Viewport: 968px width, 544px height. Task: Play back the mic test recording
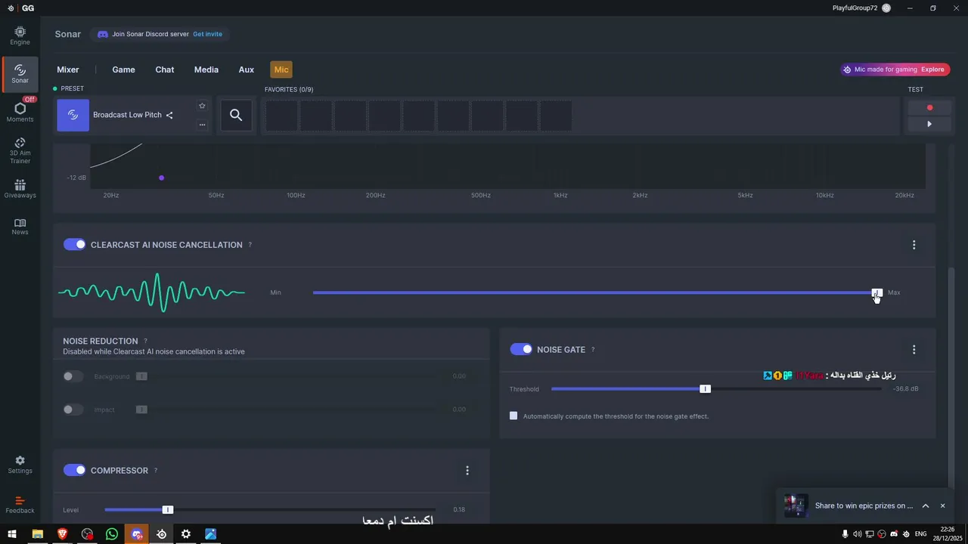929,124
